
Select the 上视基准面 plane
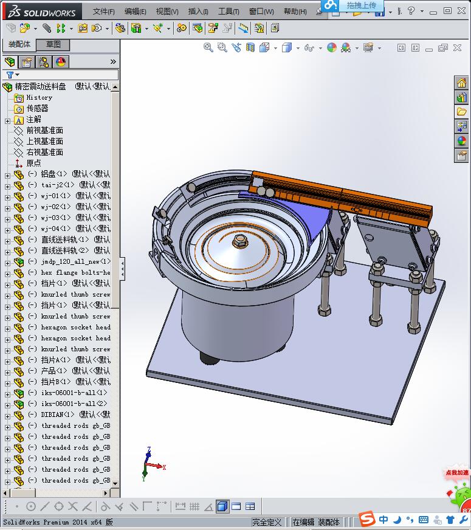pyautogui.click(x=44, y=141)
